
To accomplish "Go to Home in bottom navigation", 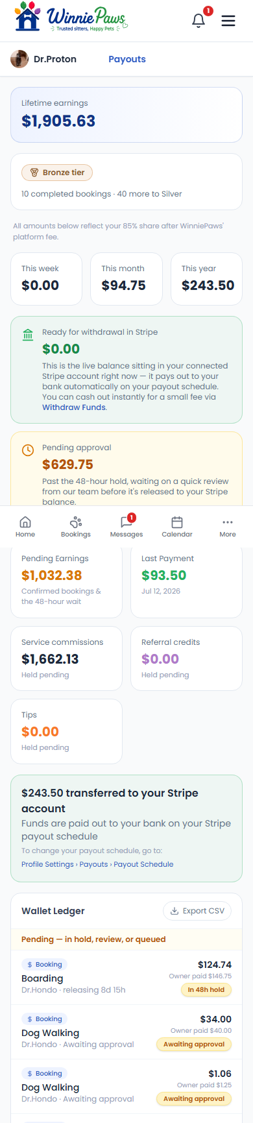I will pyautogui.click(x=25, y=527).
